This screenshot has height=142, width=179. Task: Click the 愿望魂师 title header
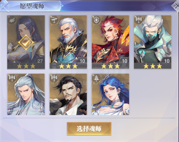[32, 6]
